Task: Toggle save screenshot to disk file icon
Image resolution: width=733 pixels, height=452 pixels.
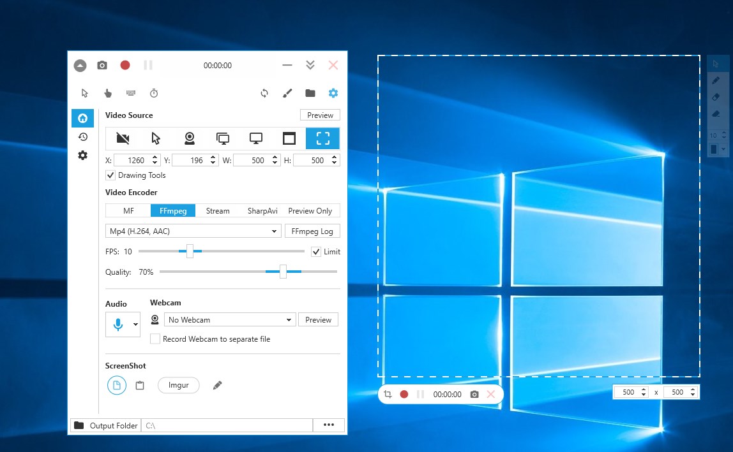Action: [117, 385]
